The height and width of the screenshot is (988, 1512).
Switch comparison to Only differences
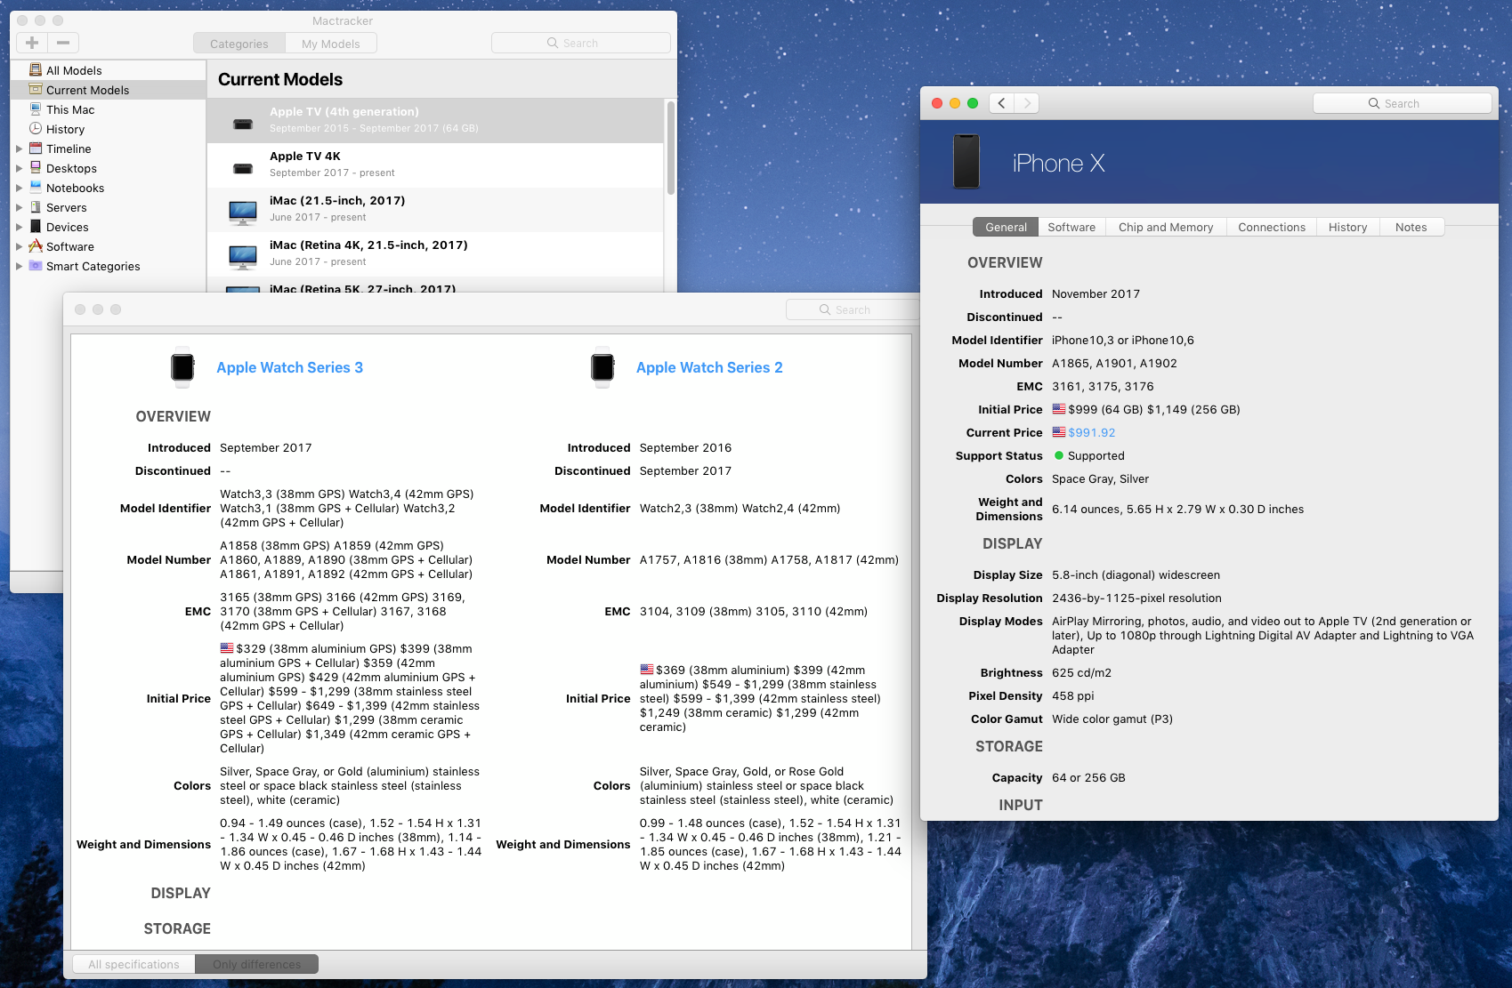coord(256,964)
